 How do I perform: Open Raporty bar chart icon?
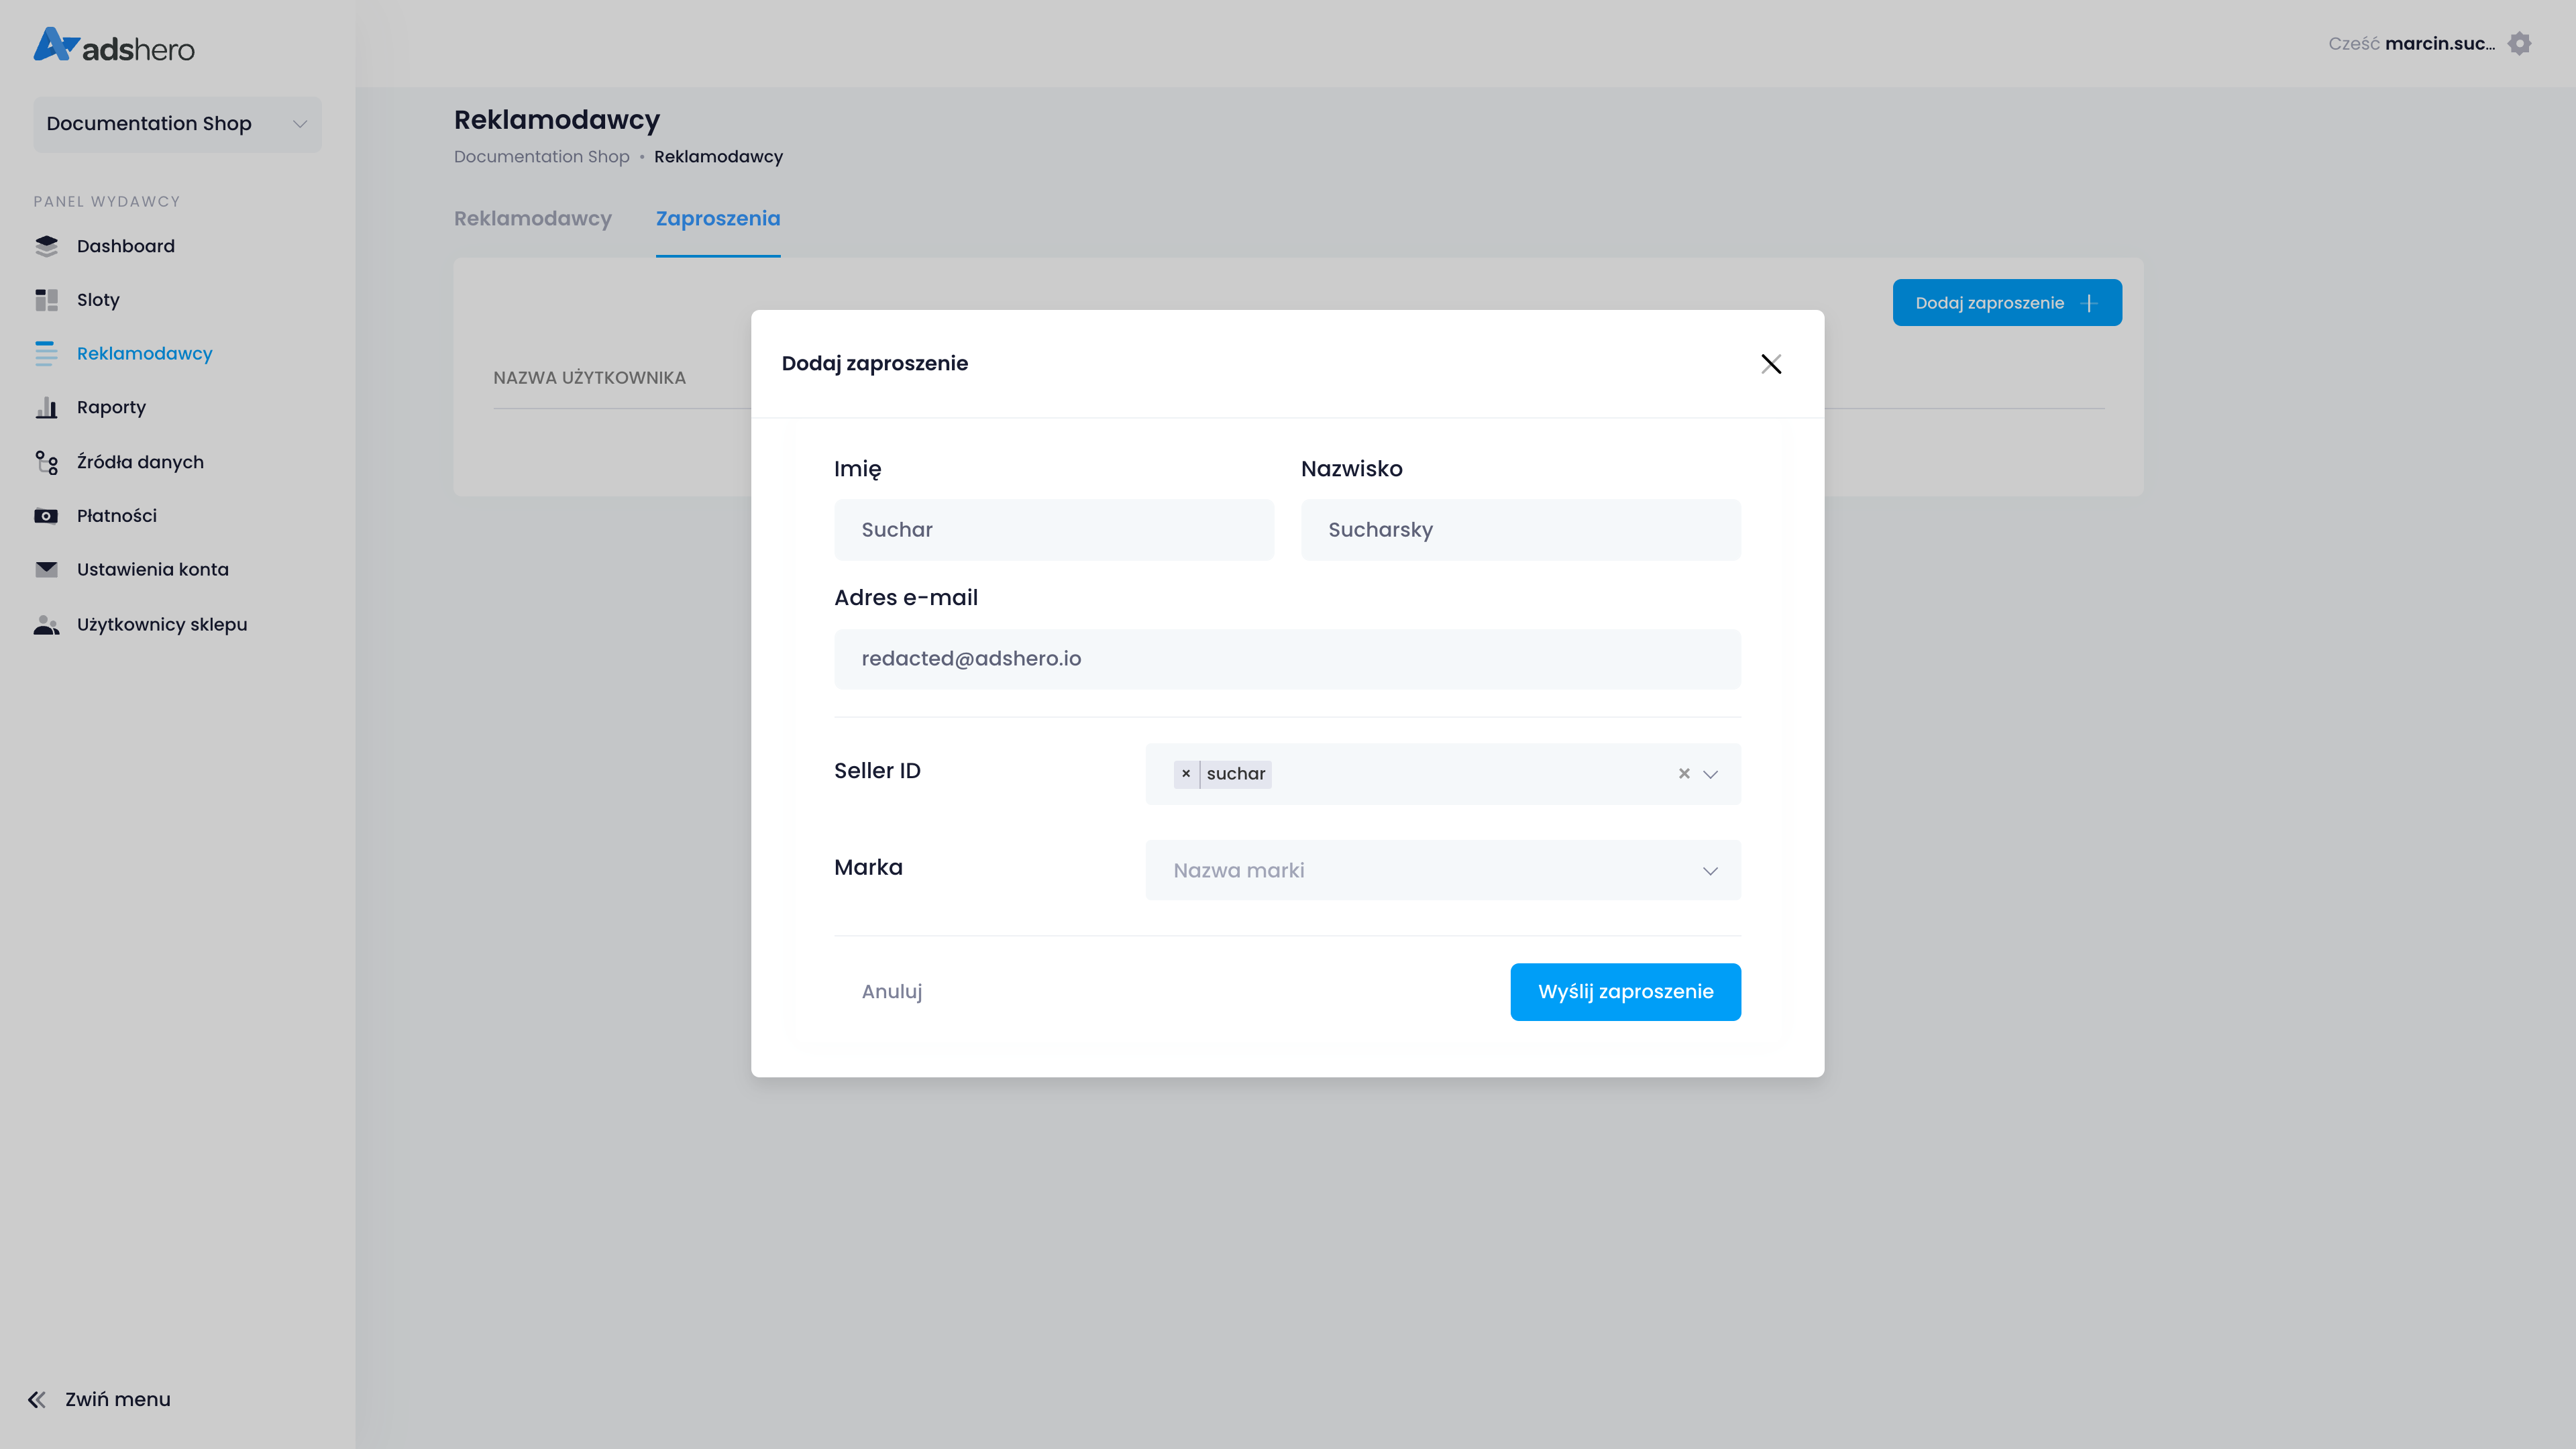pyautogui.click(x=46, y=408)
